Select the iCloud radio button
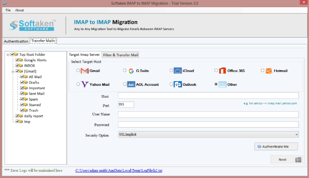 point(171,70)
